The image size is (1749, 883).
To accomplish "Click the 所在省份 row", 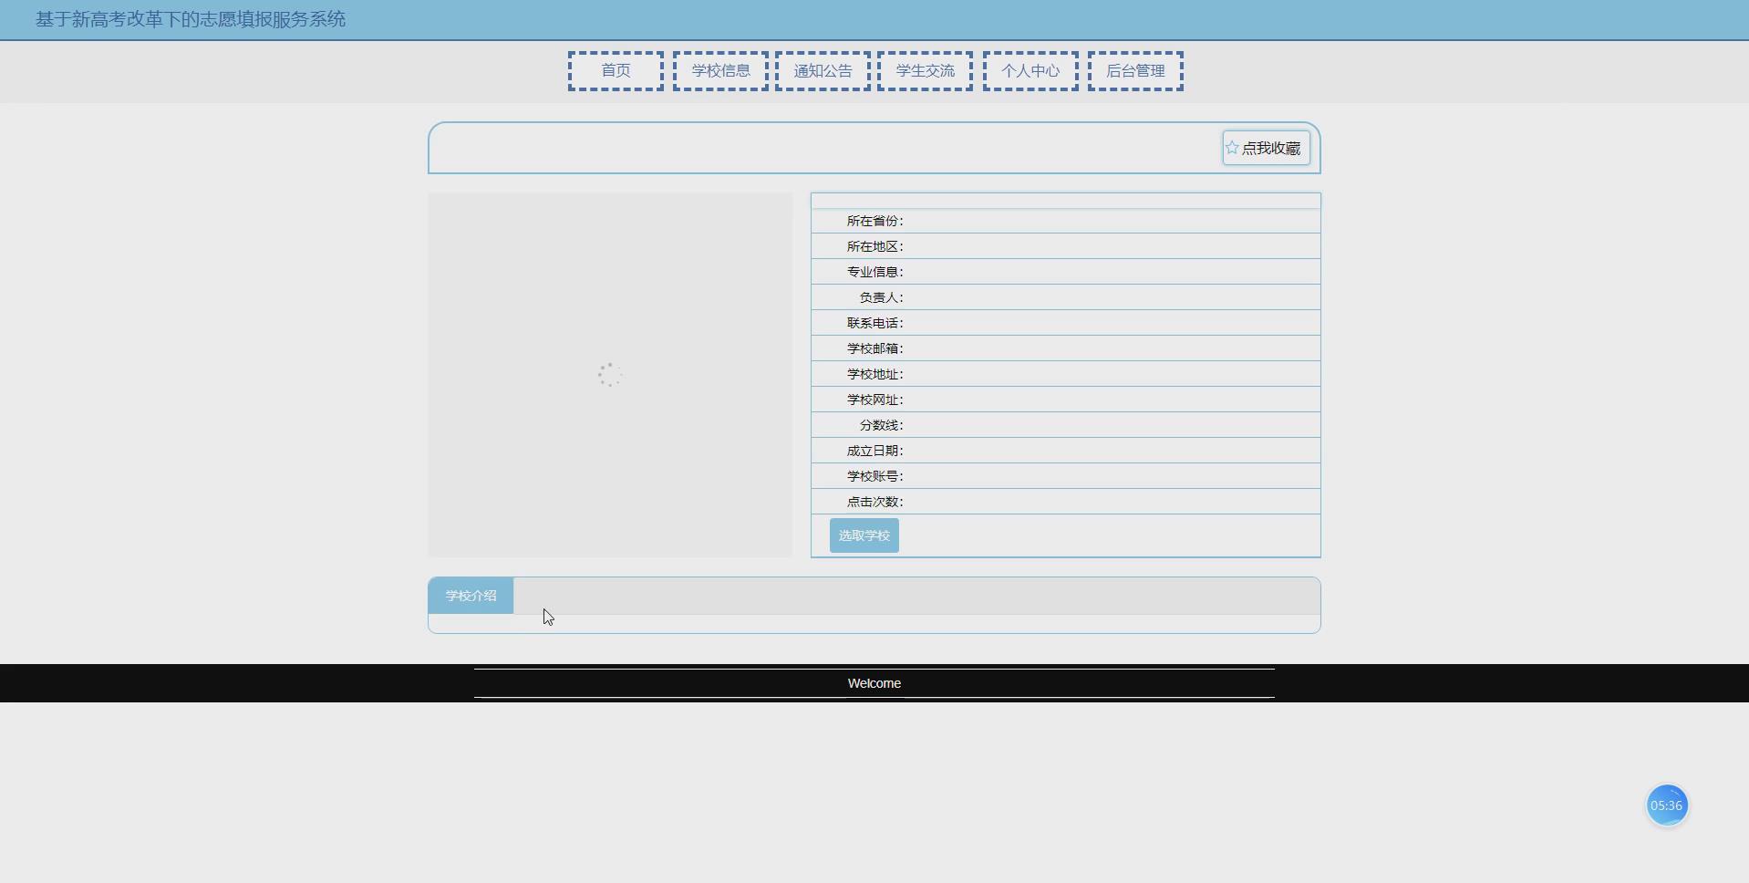I will 1065,221.
